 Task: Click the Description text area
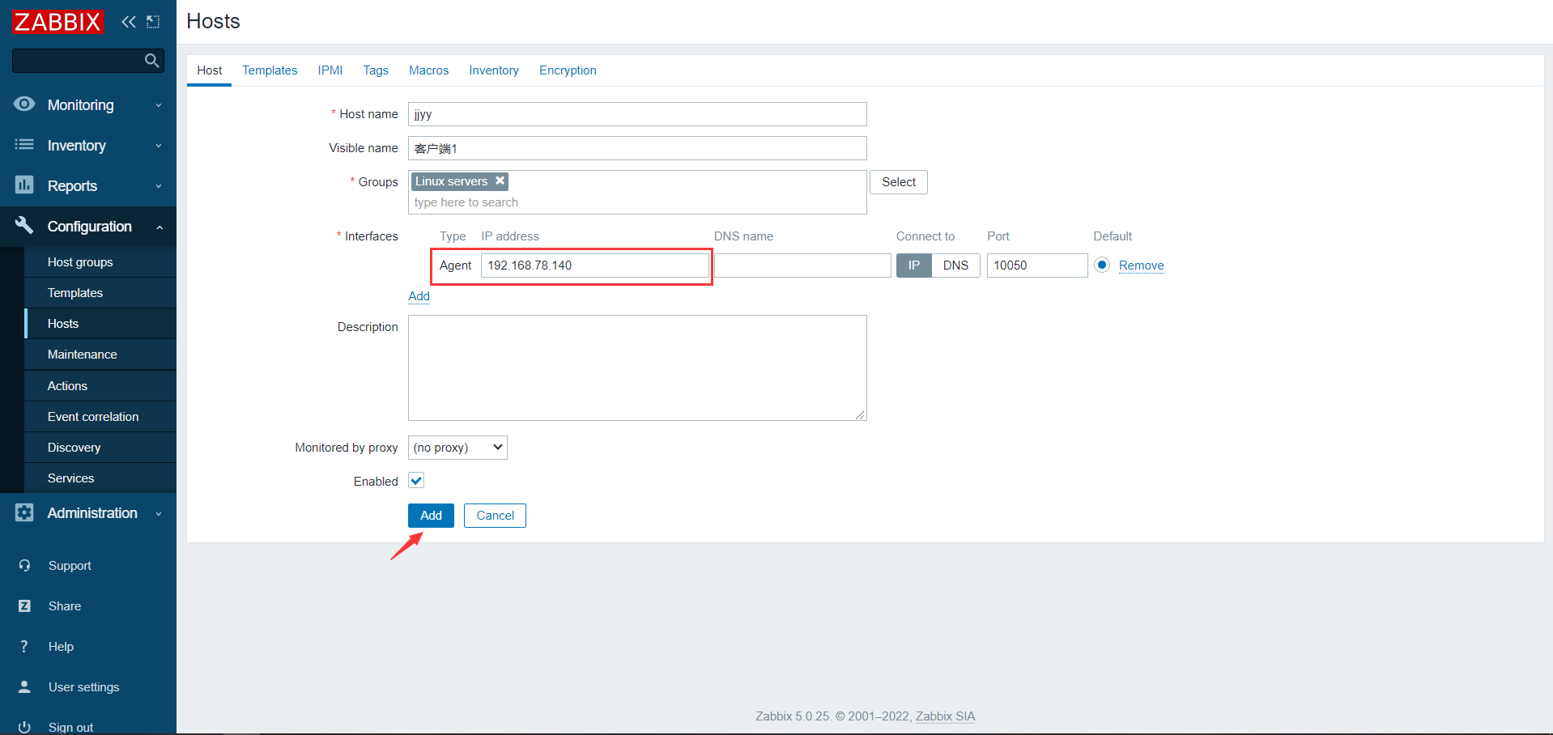tap(637, 368)
